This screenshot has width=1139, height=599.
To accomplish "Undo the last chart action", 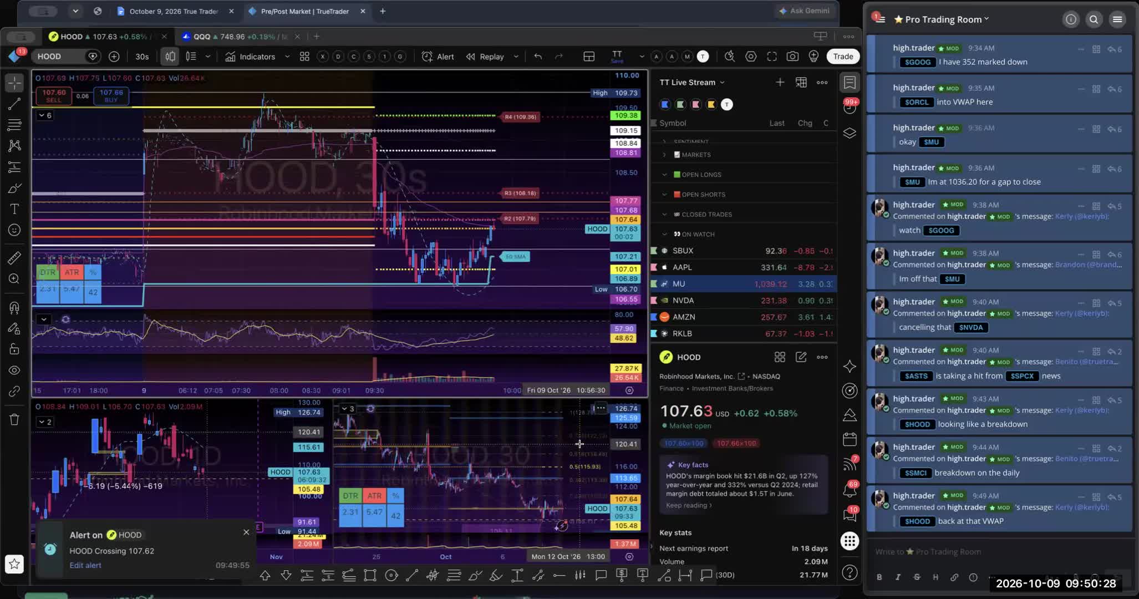I will (x=538, y=57).
